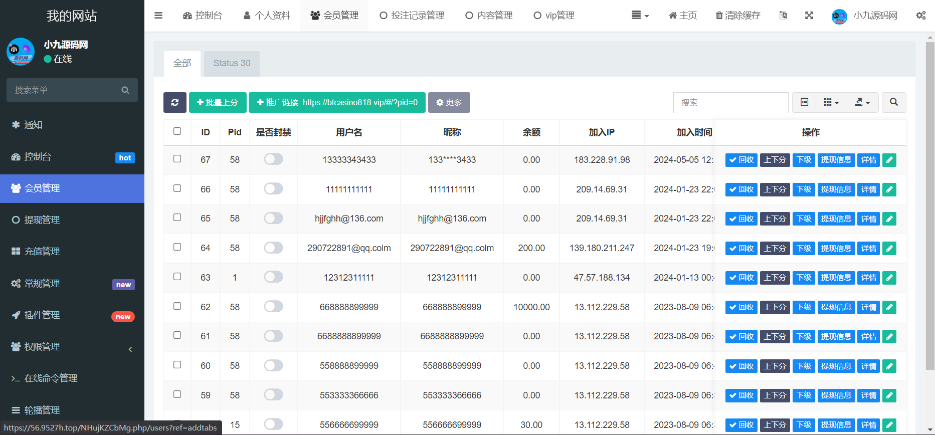Open 控制台 in the sidebar
935x435 pixels.
click(72, 157)
